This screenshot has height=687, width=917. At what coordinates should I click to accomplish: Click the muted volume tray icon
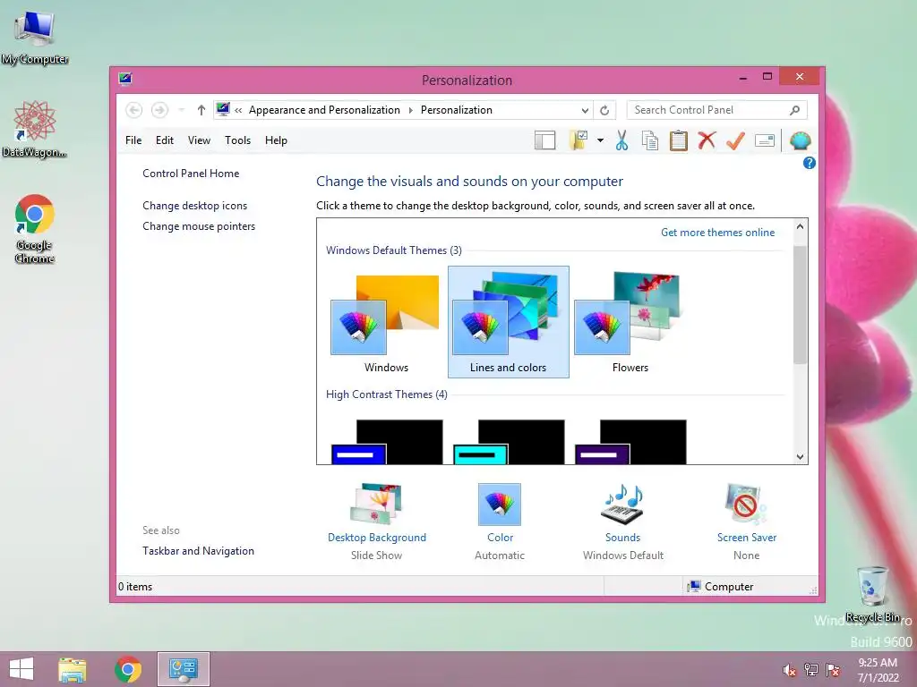[x=790, y=670]
